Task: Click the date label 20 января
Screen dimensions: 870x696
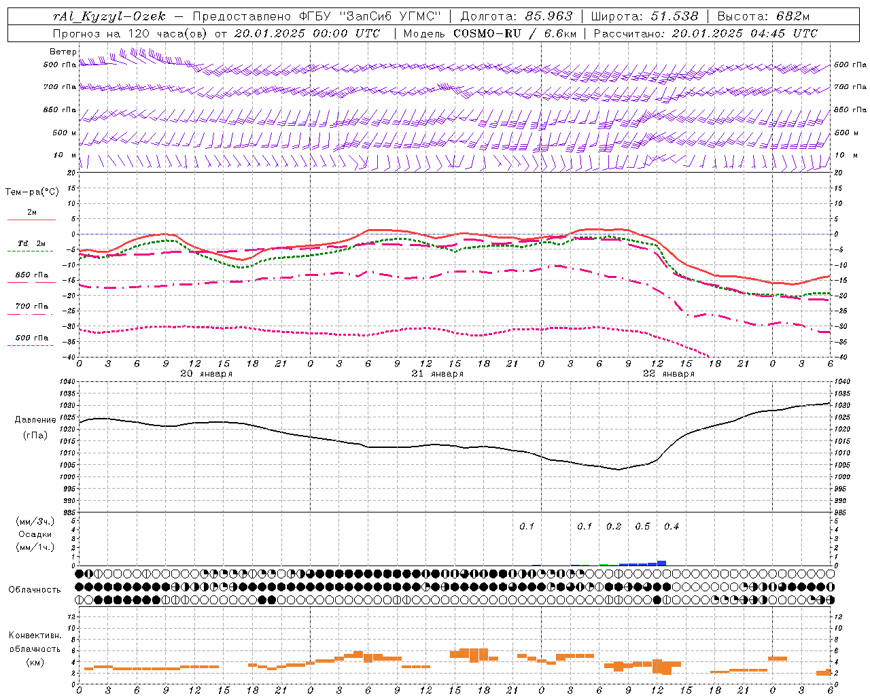Action: [x=206, y=374]
